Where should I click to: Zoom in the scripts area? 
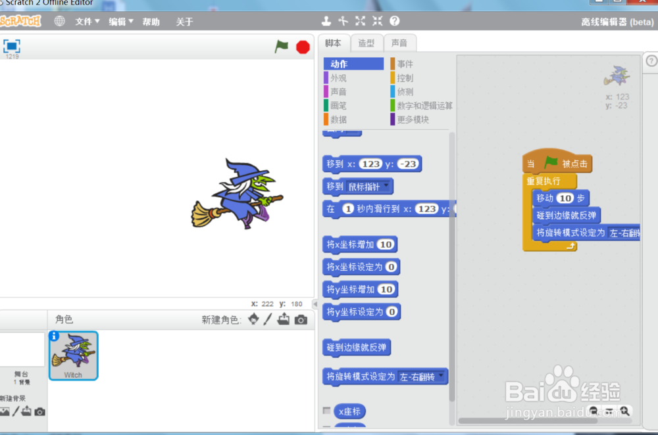pyautogui.click(x=624, y=411)
